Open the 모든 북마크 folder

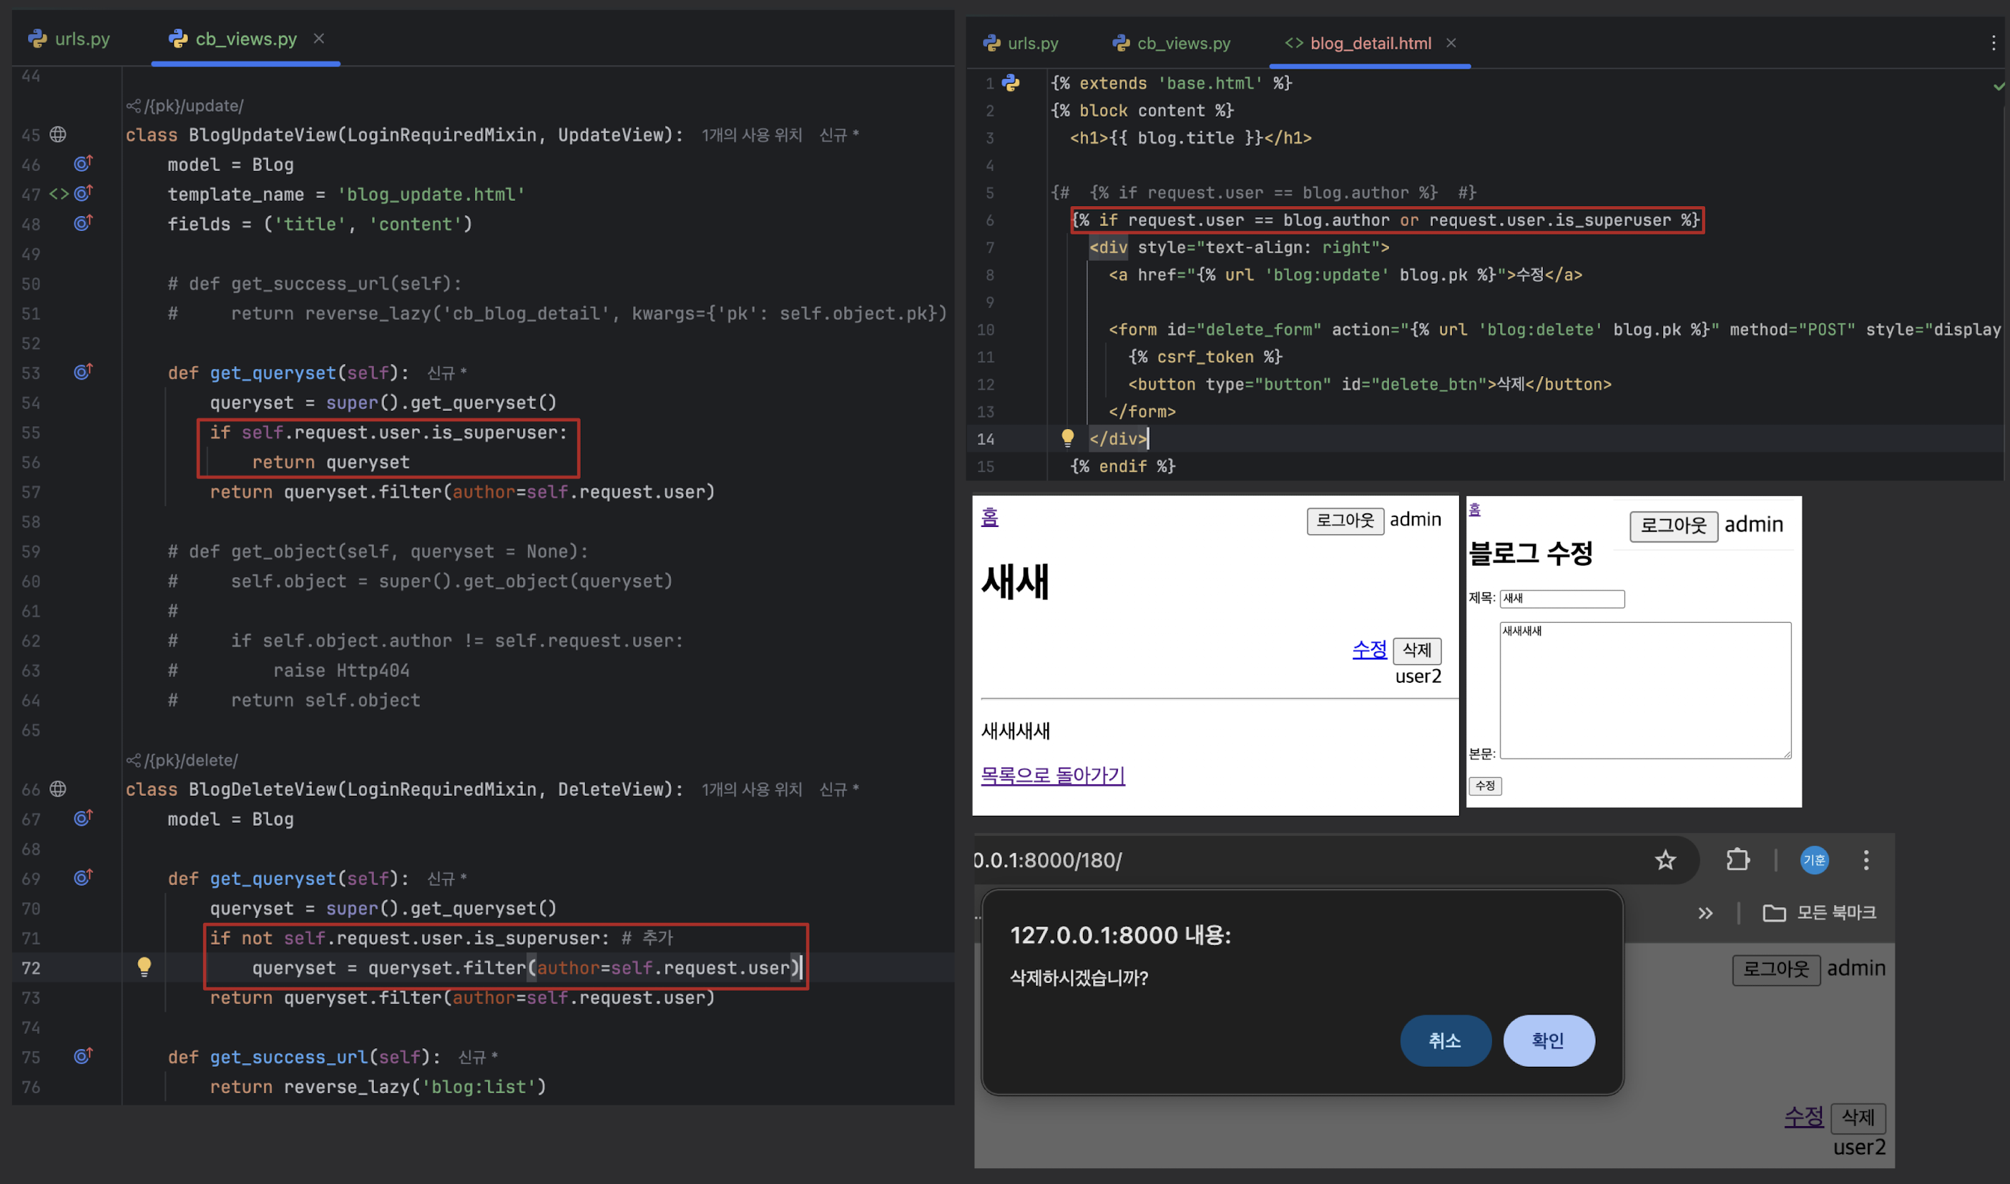(x=1819, y=913)
